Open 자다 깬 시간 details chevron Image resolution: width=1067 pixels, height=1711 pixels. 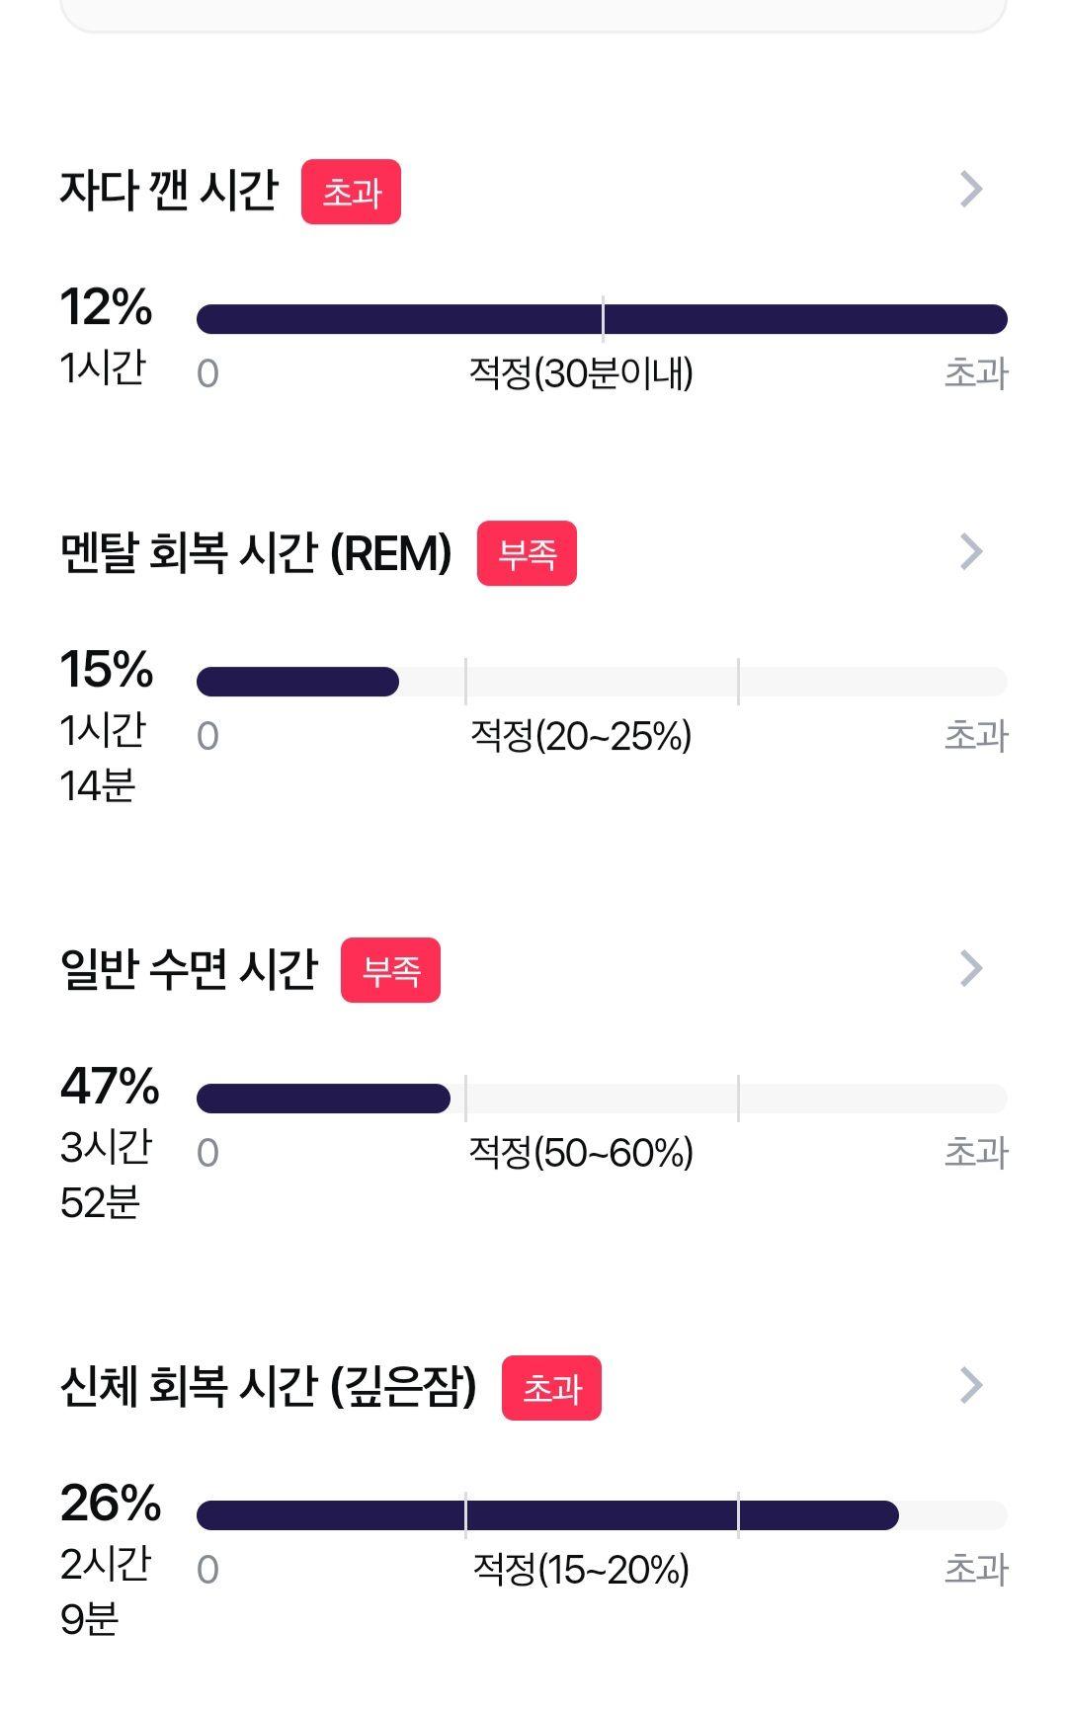(971, 189)
